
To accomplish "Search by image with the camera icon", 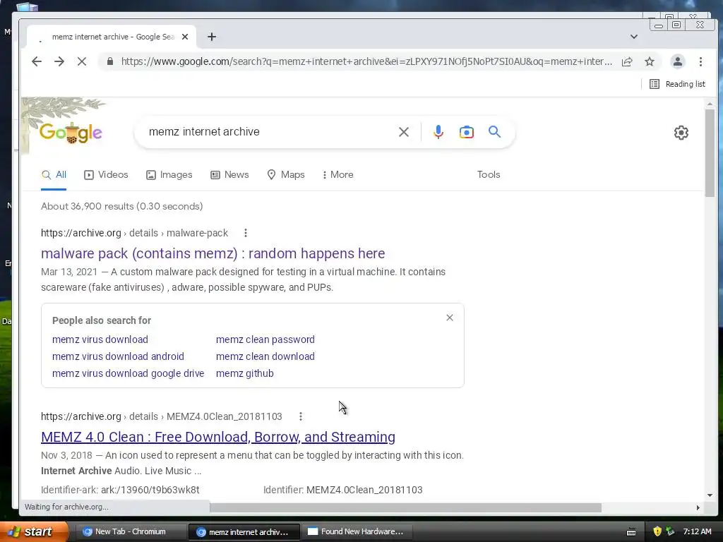I will [x=466, y=132].
